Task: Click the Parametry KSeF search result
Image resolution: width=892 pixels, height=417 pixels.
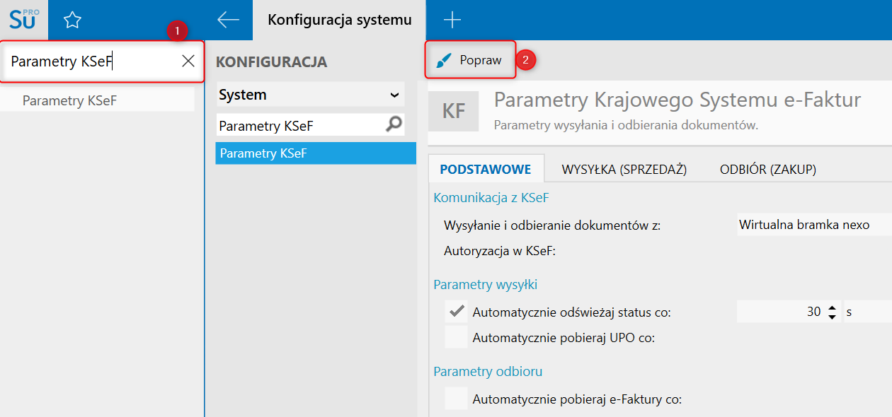Action: point(69,100)
